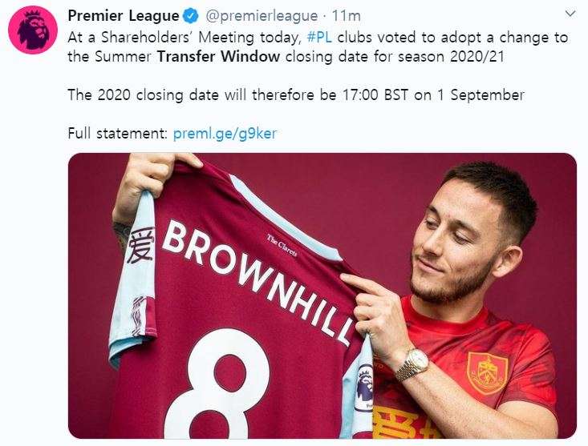
Task: Open the preml.ge/g9ker statement link
Action: pyautogui.click(x=225, y=134)
